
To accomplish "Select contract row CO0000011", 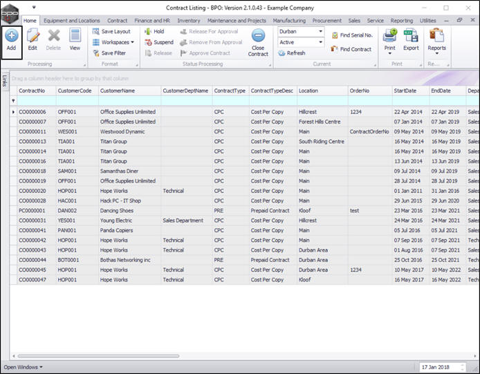I will [x=245, y=131].
